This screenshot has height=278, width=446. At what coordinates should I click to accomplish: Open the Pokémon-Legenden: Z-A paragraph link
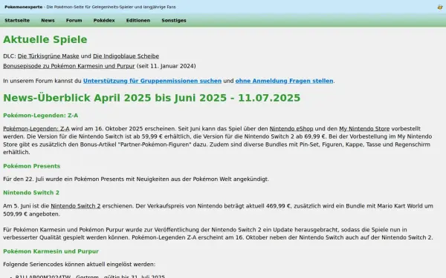(36, 129)
